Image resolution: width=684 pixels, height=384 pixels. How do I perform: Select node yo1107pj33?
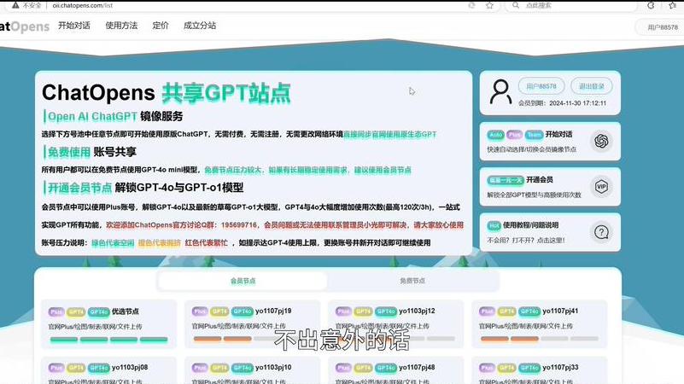[x=540, y=370]
